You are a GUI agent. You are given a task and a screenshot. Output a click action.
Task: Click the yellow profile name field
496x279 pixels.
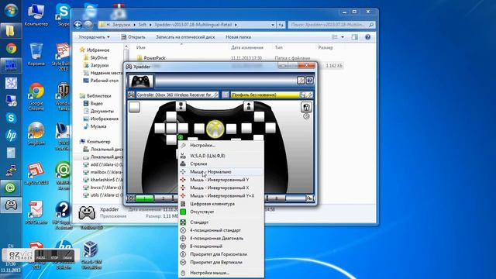pos(265,95)
